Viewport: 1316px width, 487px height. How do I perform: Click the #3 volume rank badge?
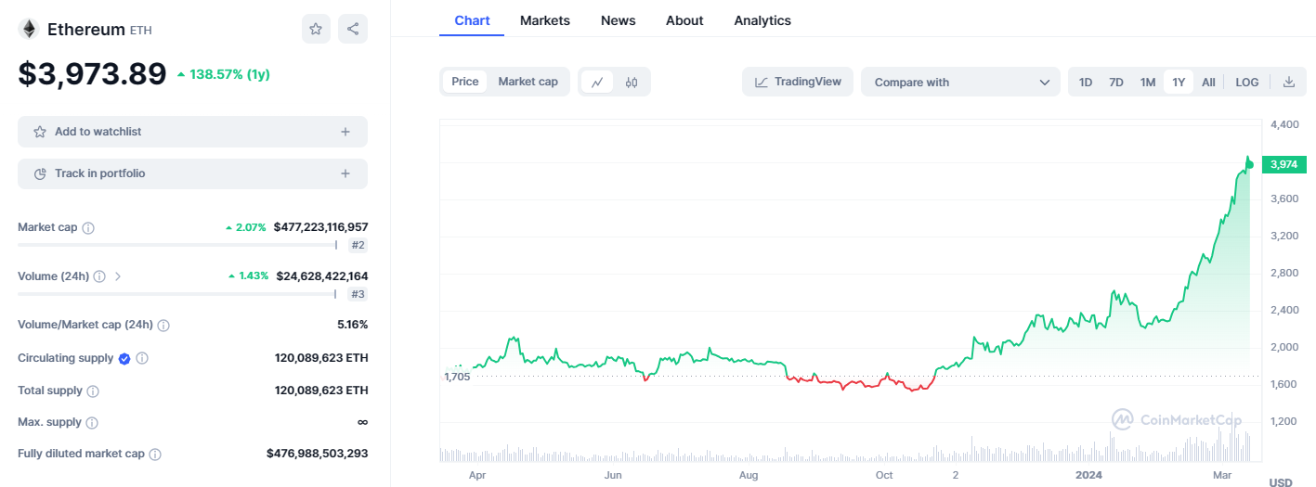coord(358,294)
